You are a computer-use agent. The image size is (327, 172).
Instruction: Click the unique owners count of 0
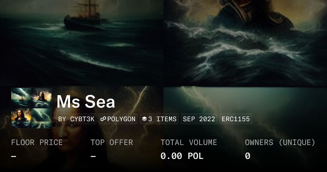[247, 156]
